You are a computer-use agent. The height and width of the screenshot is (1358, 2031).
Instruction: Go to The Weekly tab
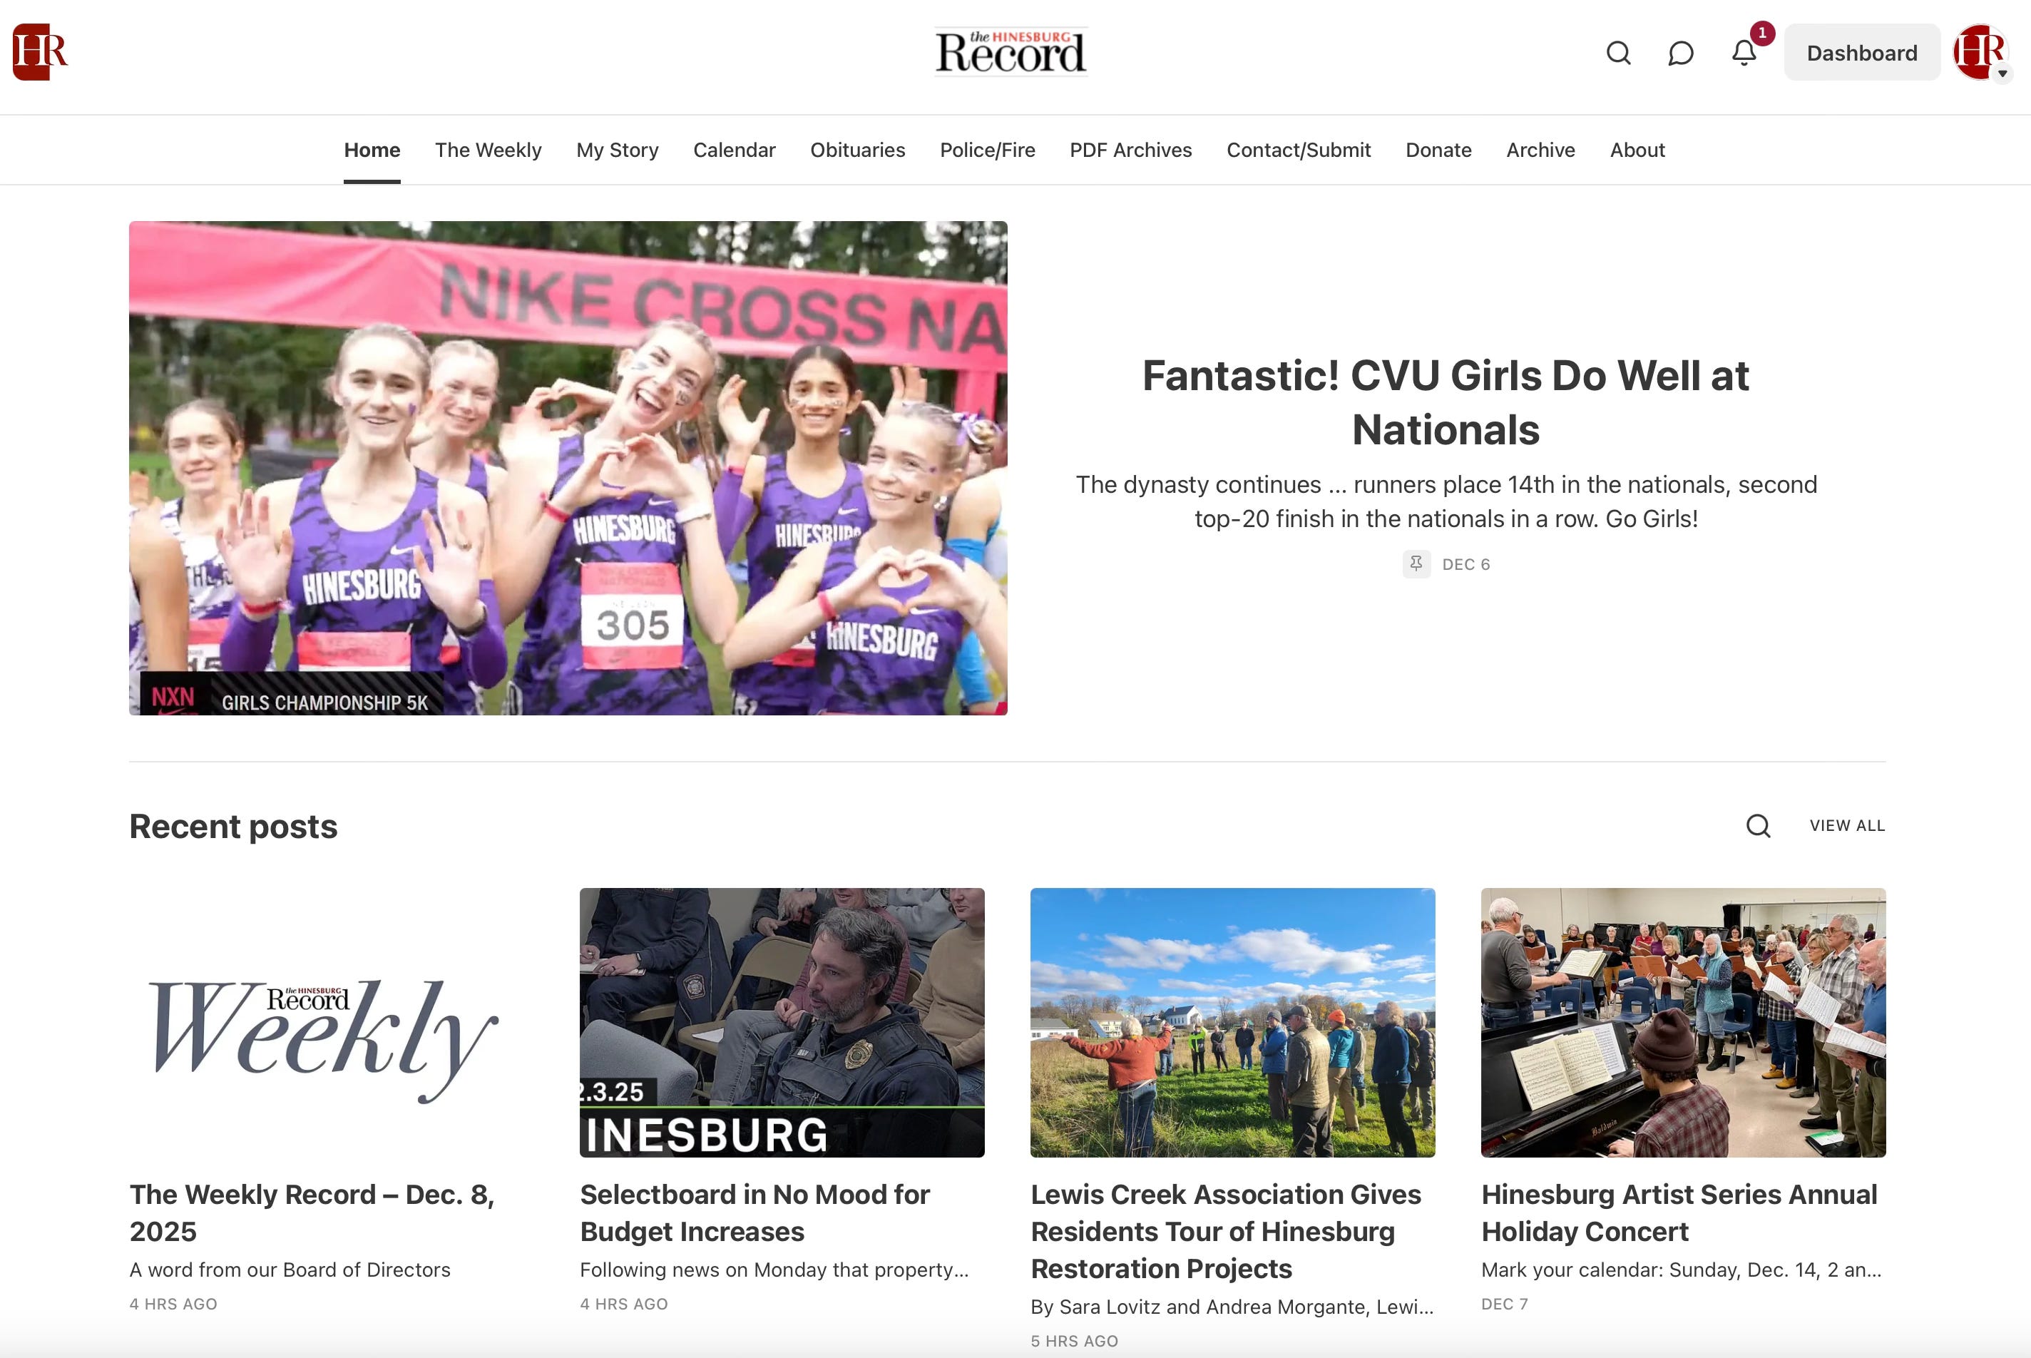pyautogui.click(x=488, y=150)
